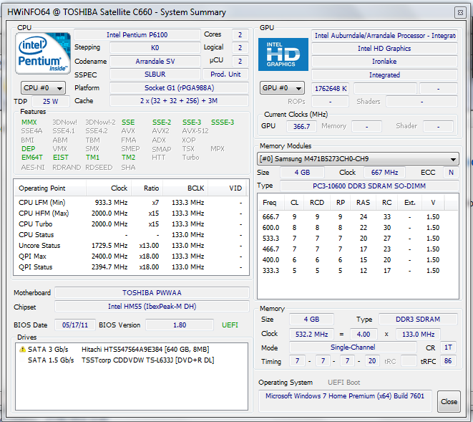Open the GPU #0 selector dropdown
Viewport: 473px width, 422px height.
pos(282,88)
